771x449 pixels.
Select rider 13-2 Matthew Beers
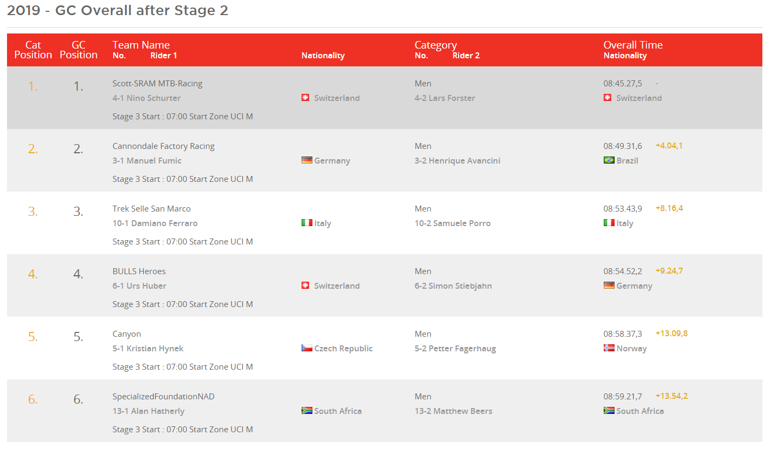(x=453, y=411)
